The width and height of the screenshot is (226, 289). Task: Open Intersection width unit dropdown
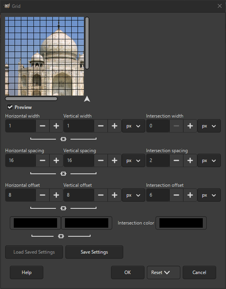coord(209,126)
